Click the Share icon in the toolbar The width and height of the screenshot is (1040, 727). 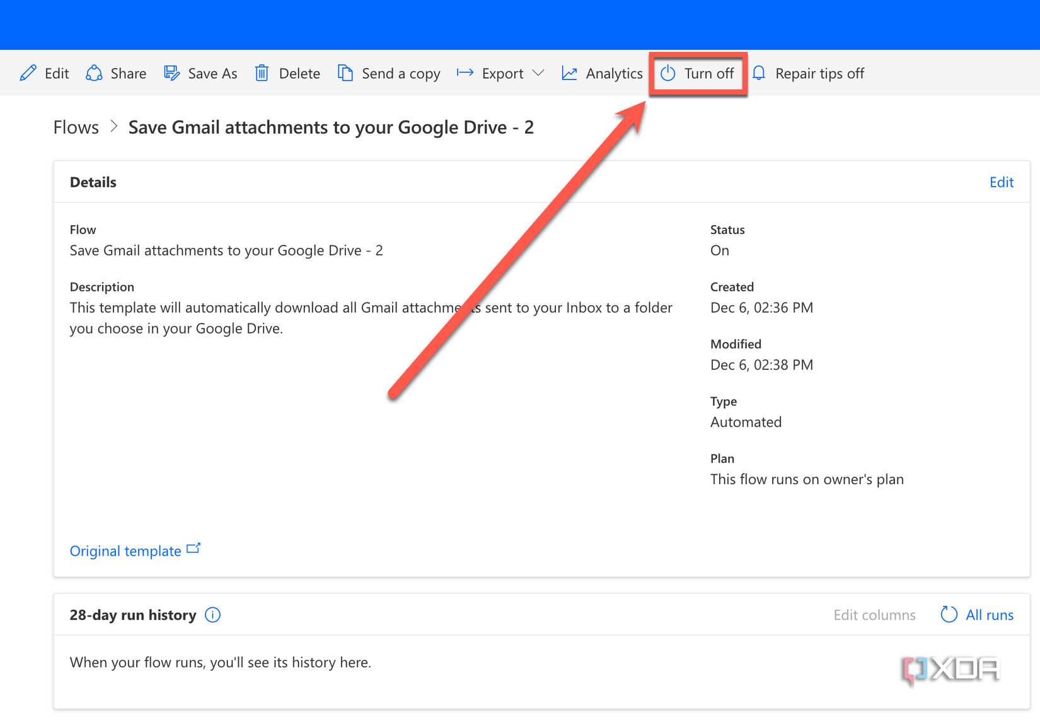[x=93, y=73]
